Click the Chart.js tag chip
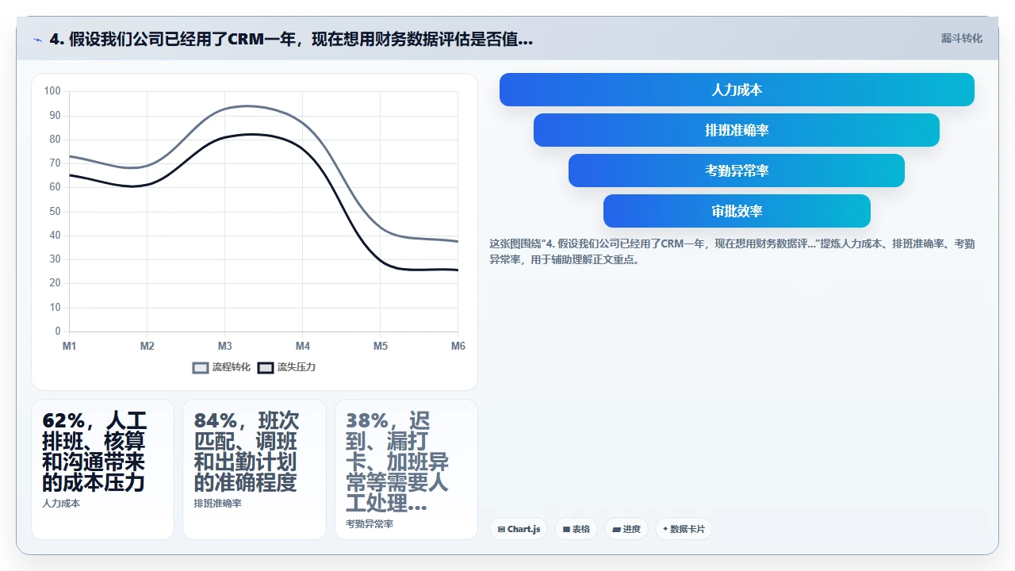1015x571 pixels. (519, 529)
